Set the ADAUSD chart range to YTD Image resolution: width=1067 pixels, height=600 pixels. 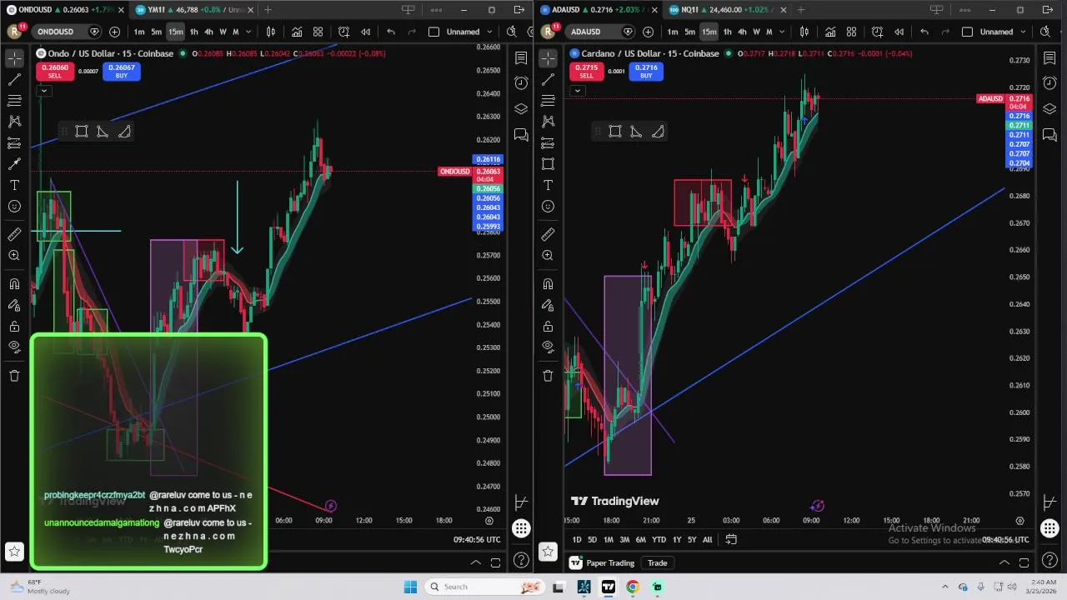659,539
